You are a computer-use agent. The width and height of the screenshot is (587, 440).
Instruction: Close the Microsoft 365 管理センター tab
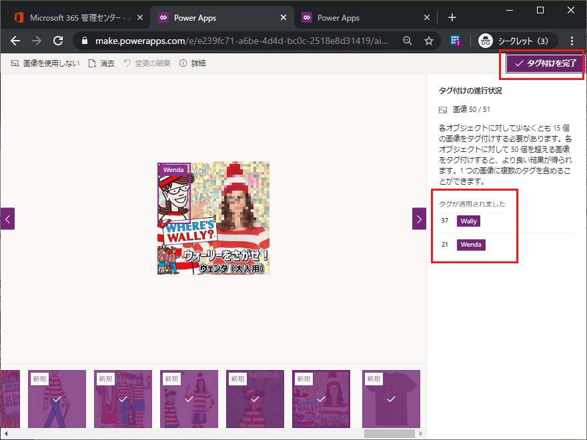click(140, 17)
